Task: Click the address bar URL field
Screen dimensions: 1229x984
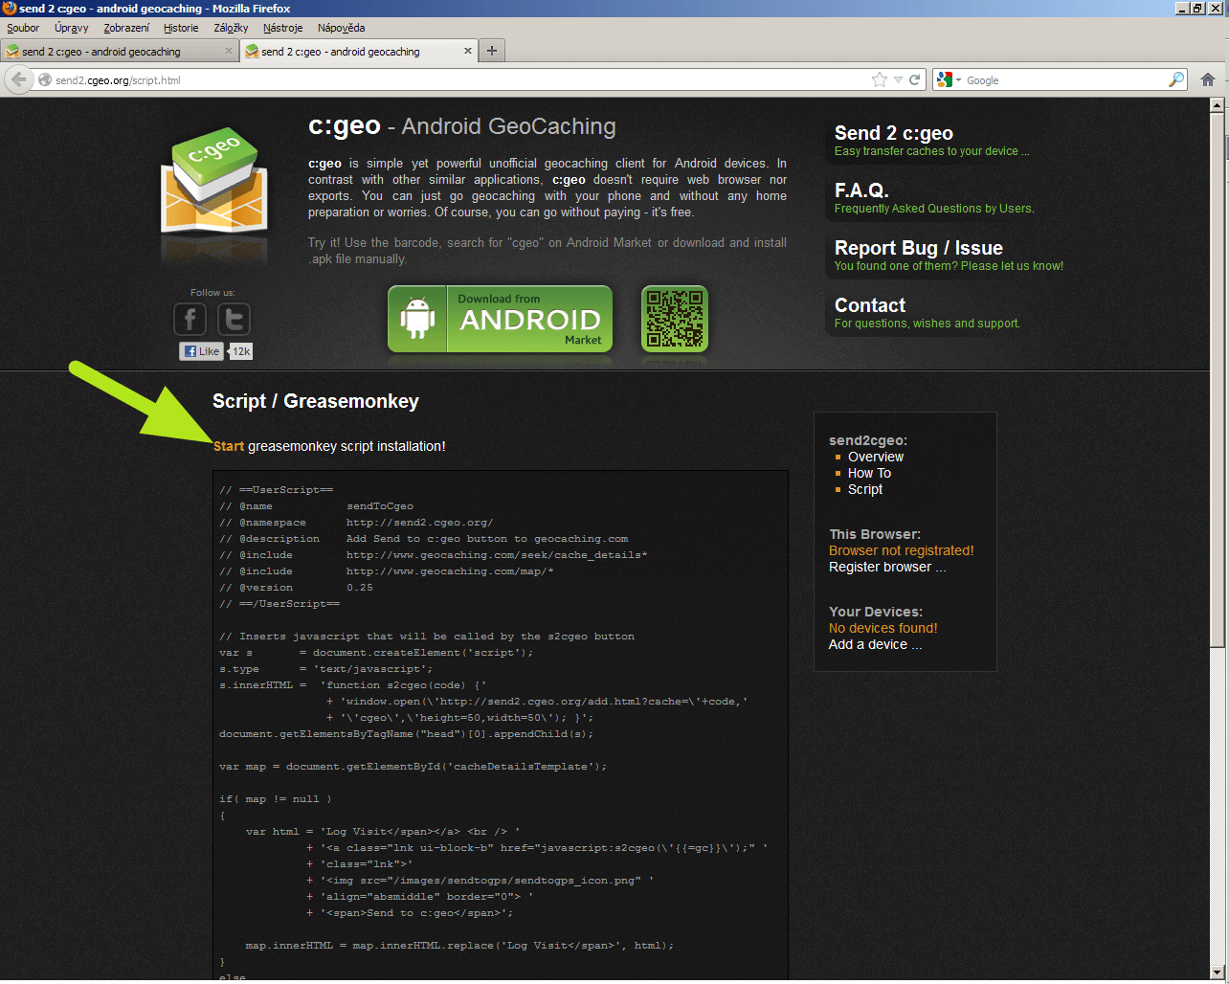Action: 459,80
